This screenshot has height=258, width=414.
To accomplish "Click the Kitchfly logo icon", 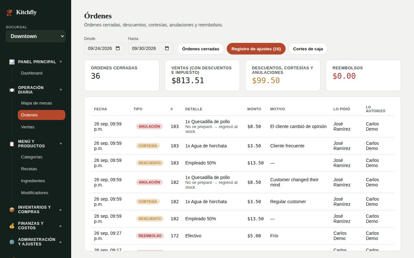I will [x=9, y=13].
